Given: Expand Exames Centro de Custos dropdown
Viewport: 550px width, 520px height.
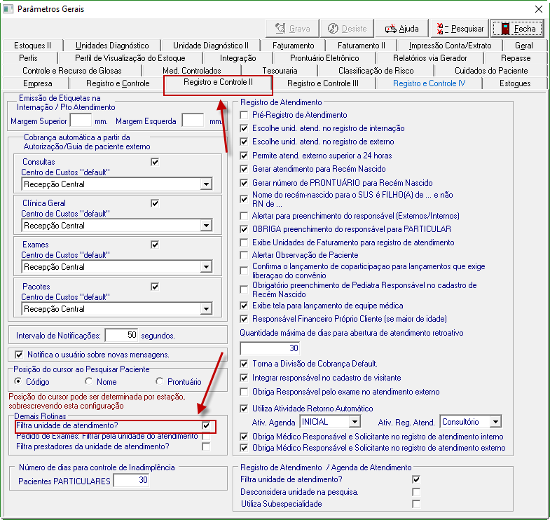Looking at the screenshot, I should point(206,267).
